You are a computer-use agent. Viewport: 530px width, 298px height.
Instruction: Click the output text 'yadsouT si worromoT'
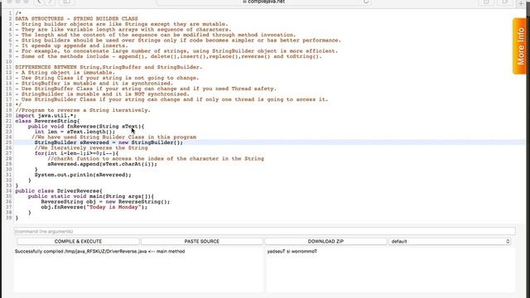tap(292, 252)
